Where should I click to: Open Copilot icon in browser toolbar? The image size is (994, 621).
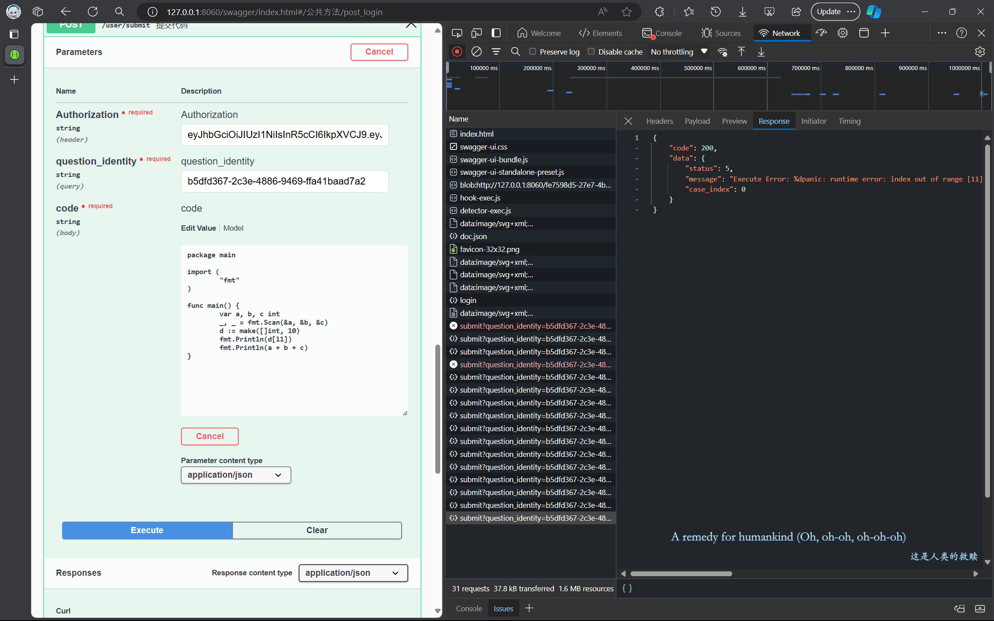pyautogui.click(x=874, y=12)
